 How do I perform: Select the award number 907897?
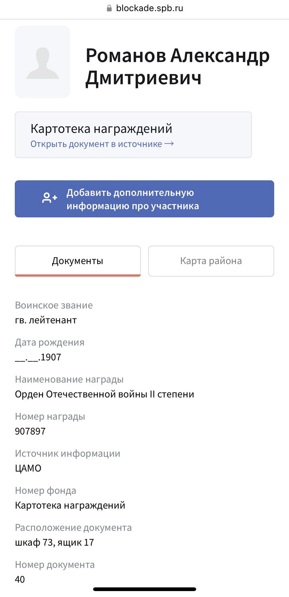pos(30,431)
